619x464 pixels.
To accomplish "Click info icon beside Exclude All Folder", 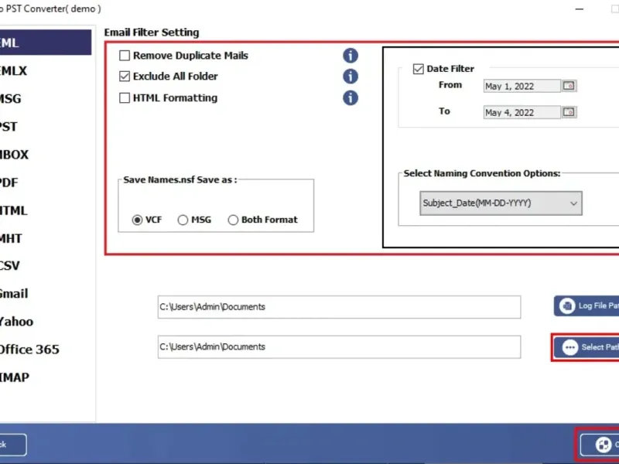I will click(351, 76).
